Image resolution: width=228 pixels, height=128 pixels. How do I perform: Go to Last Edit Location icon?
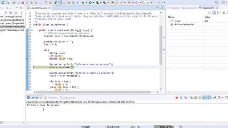click(x=144, y=2)
